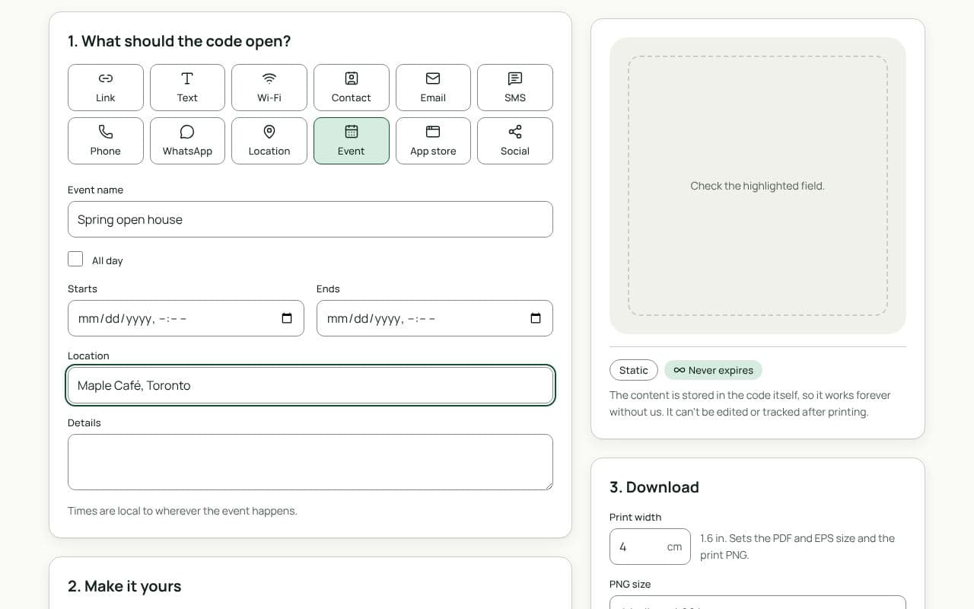The image size is (974, 609).
Task: Choose the App store type
Action: coord(433,141)
